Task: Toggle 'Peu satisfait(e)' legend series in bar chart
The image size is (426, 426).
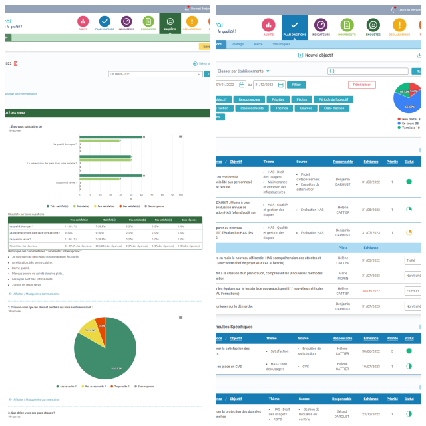Action: point(104,206)
